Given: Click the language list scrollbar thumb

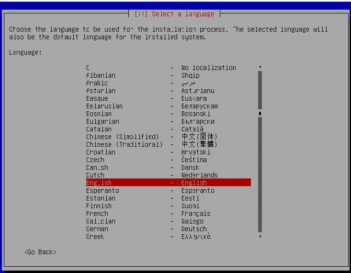Looking at the screenshot, I should (x=260, y=114).
